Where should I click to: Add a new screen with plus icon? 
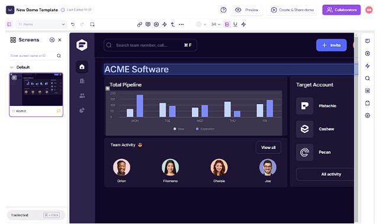[x=52, y=40]
